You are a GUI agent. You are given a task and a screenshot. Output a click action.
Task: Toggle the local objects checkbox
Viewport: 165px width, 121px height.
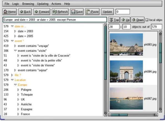pyautogui.click(x=147, y=20)
